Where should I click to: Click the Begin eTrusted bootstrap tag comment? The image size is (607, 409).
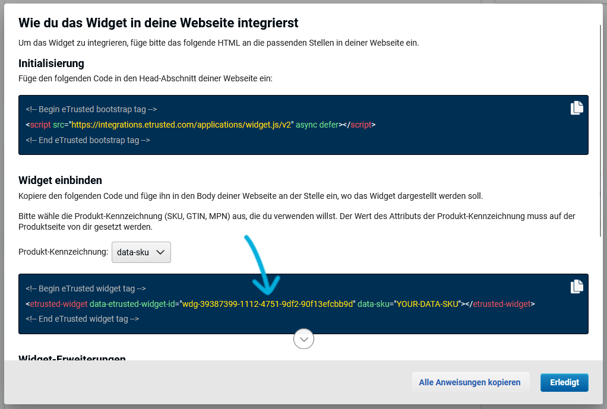91,109
